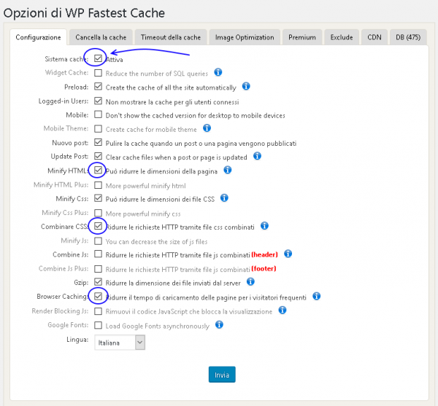Enable Render Blocking Js checkbox
The width and height of the screenshot is (438, 406).
tap(98, 311)
